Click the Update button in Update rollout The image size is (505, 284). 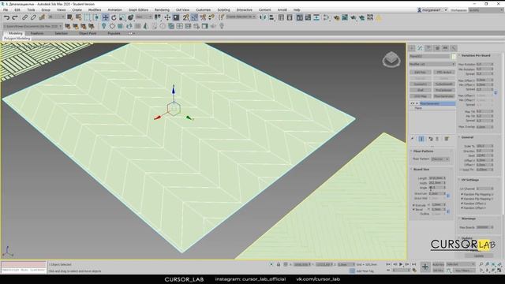click(479, 256)
